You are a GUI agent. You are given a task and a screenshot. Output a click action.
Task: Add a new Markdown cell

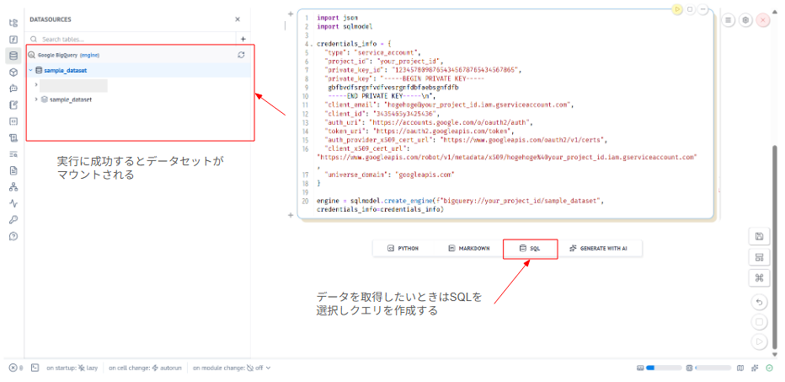[469, 249]
